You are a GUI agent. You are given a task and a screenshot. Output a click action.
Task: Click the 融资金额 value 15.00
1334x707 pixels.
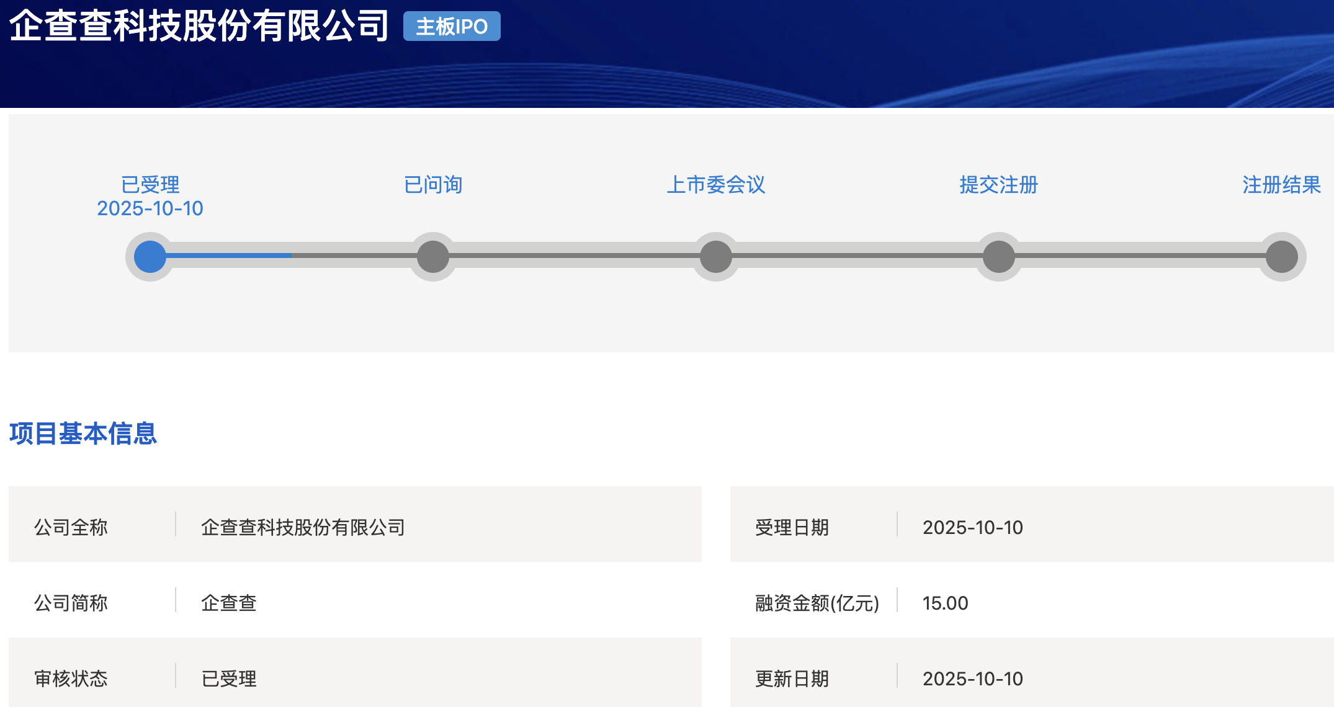pos(945,603)
